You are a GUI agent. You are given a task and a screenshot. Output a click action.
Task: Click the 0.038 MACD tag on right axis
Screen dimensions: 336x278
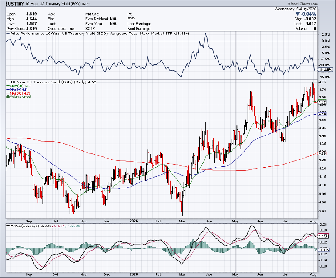click(x=323, y=236)
